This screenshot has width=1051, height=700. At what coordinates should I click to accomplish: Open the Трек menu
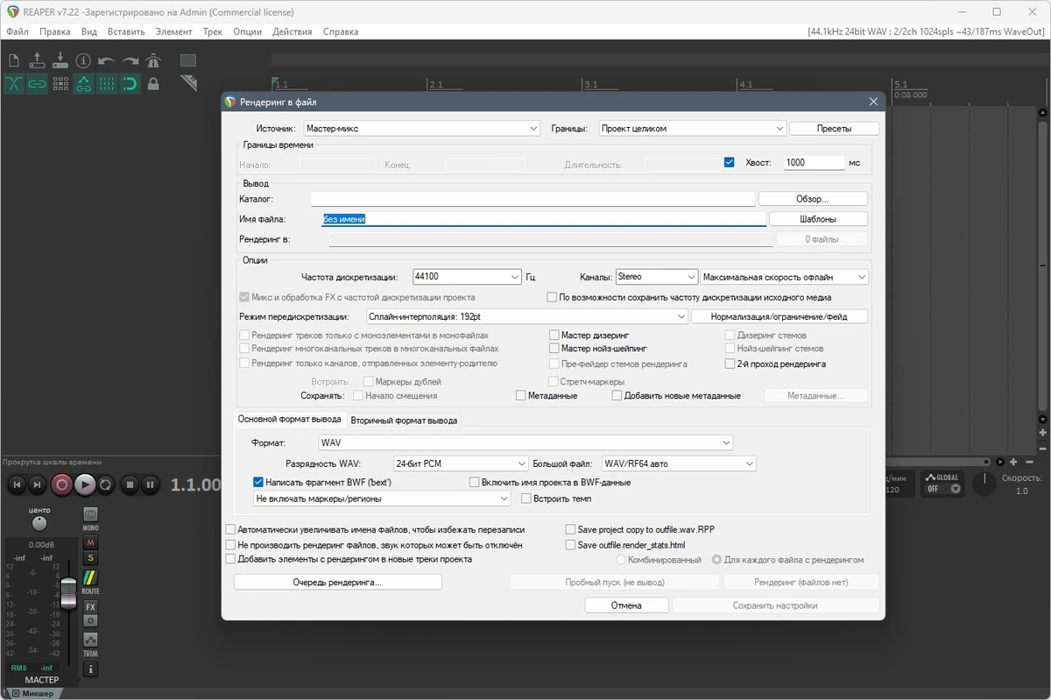click(x=213, y=32)
